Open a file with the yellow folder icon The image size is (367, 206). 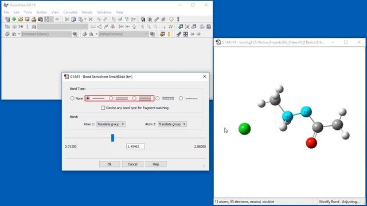pyautogui.click(x=21, y=19)
